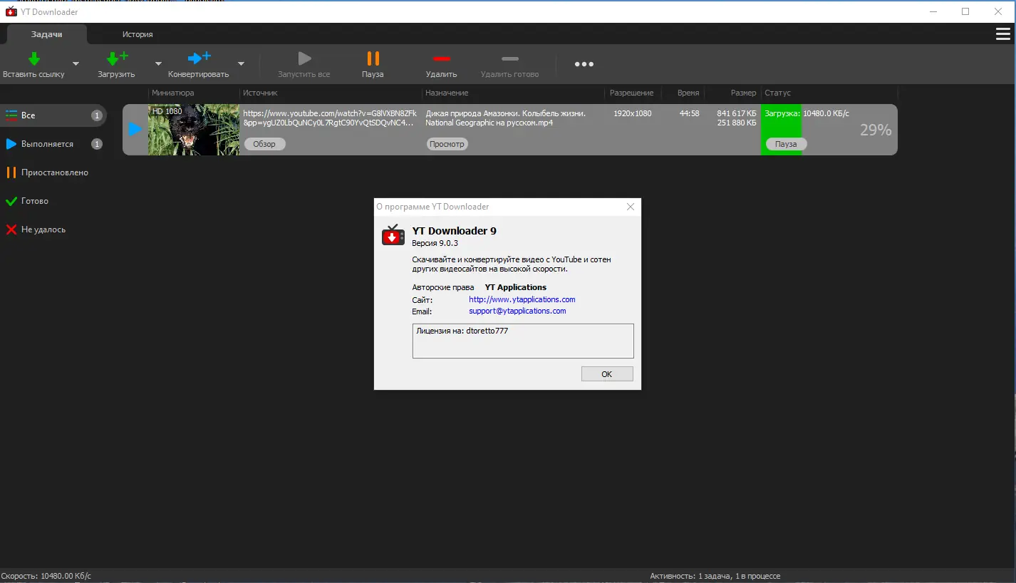Select the Все filter in sidebar

(x=53, y=115)
